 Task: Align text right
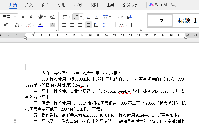click(80, 25)
